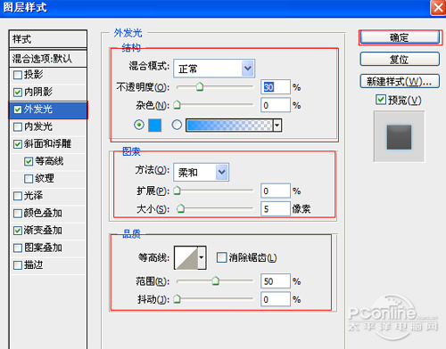
Task: Open the 斜面和浮雕 settings row label
Action: point(47,144)
